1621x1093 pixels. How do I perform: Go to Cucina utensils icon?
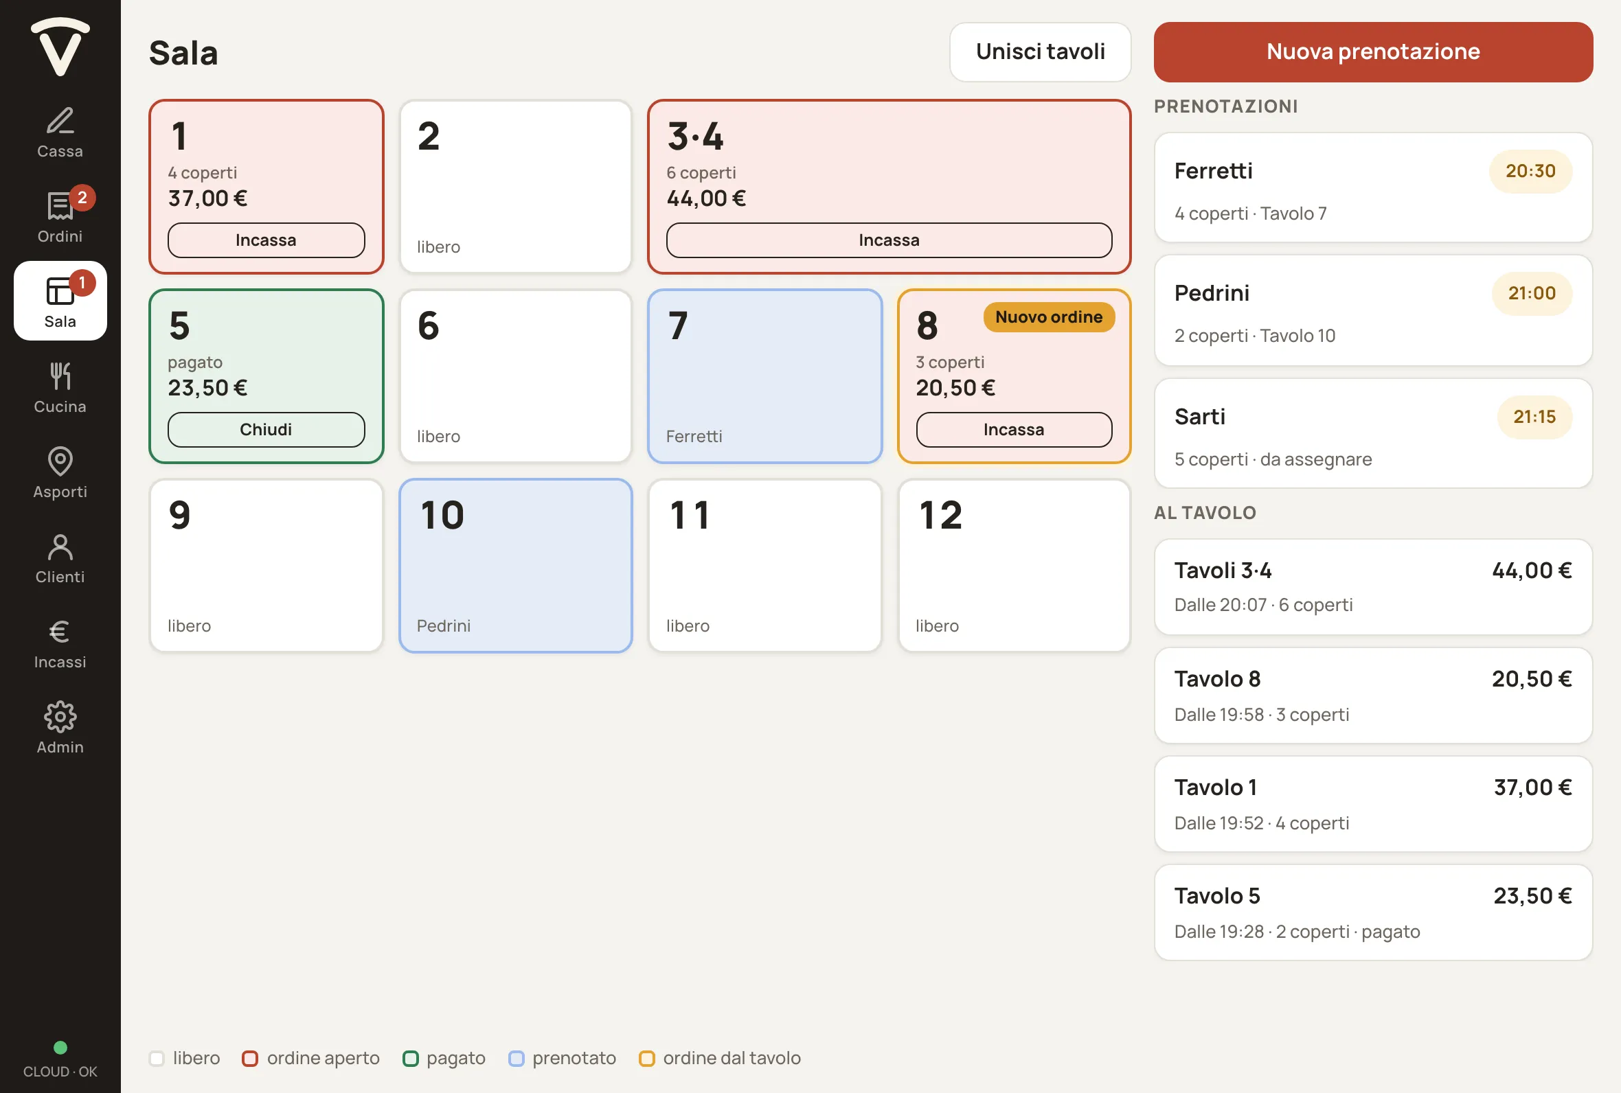60,376
